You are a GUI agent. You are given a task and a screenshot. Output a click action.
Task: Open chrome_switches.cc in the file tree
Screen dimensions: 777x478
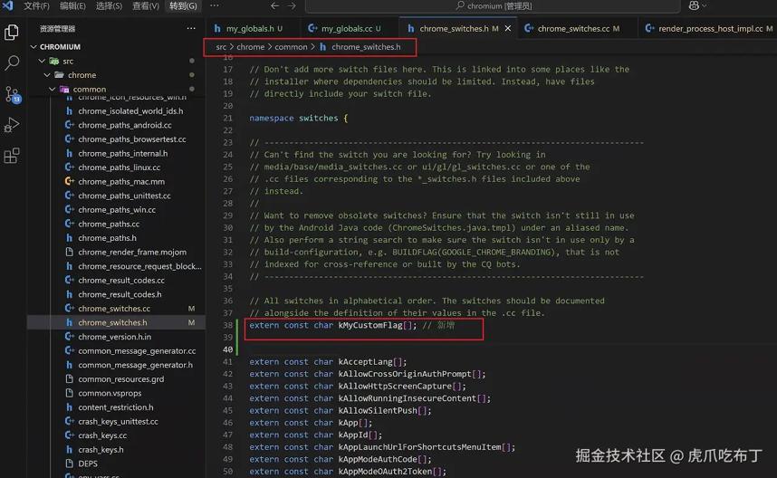pyautogui.click(x=114, y=309)
